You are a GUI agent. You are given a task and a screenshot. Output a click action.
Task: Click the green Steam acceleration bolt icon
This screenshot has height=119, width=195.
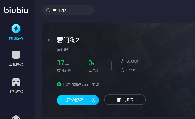tap(59, 84)
